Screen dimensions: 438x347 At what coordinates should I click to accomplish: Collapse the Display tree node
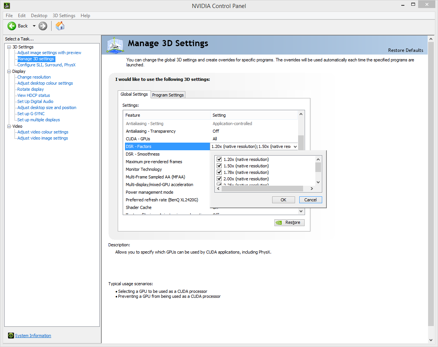tap(9, 71)
